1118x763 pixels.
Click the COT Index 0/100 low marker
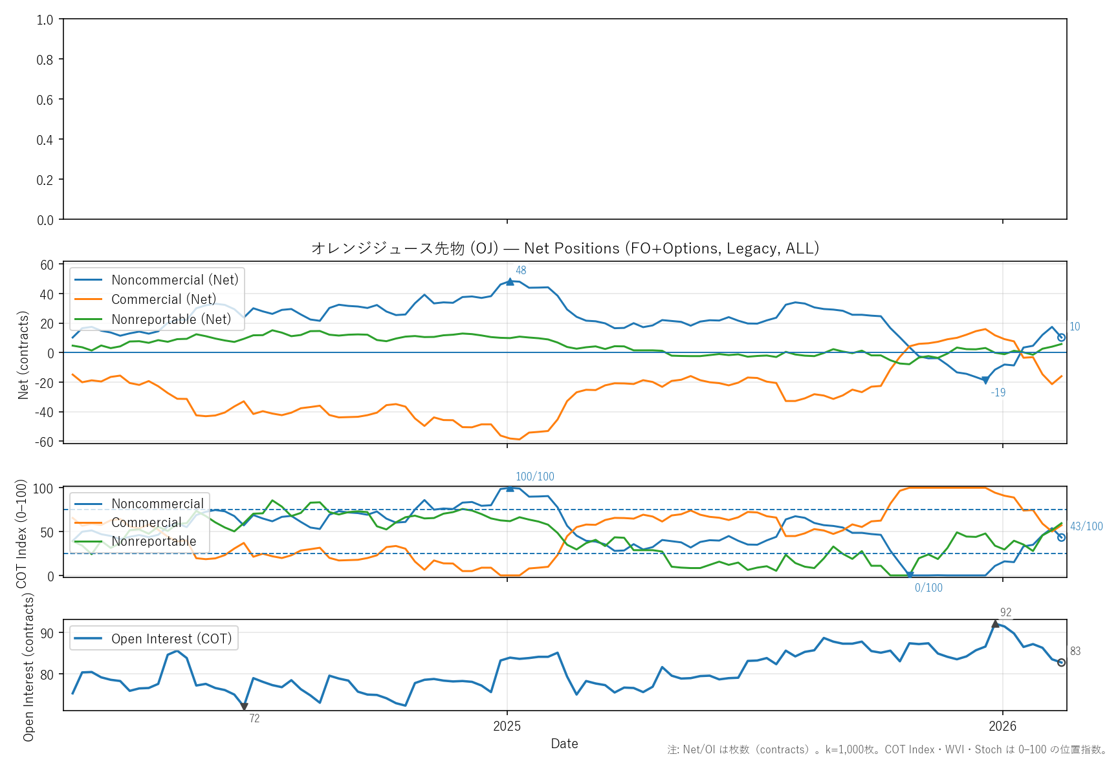coord(910,575)
